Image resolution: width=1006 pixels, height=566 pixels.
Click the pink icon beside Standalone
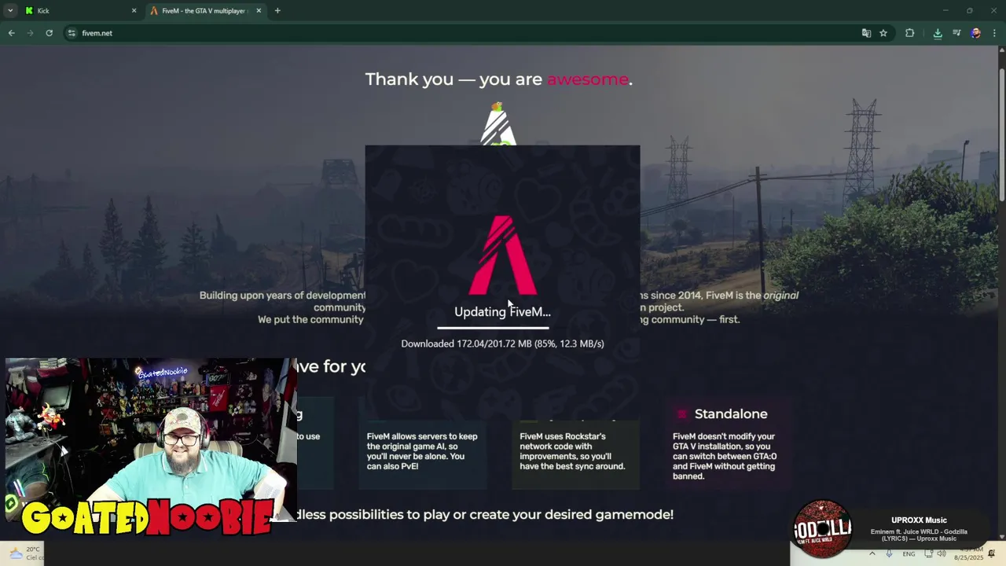pos(681,414)
